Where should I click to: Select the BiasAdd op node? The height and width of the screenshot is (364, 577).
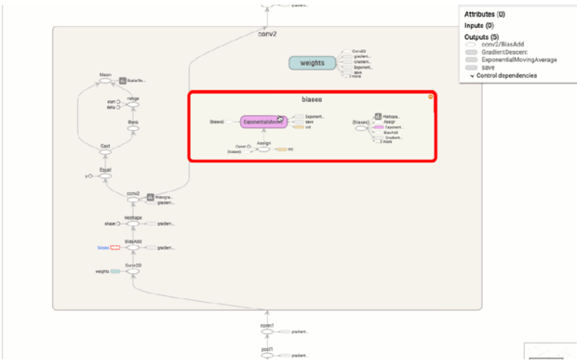tap(133, 248)
